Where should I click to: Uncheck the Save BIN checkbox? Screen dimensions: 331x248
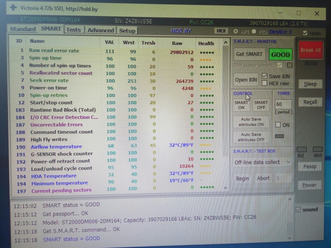(x=264, y=76)
